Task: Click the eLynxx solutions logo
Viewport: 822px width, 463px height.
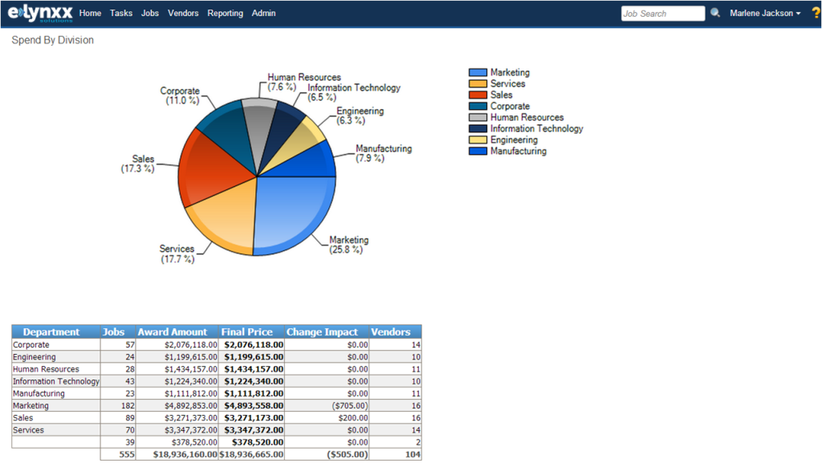Action: (x=40, y=13)
